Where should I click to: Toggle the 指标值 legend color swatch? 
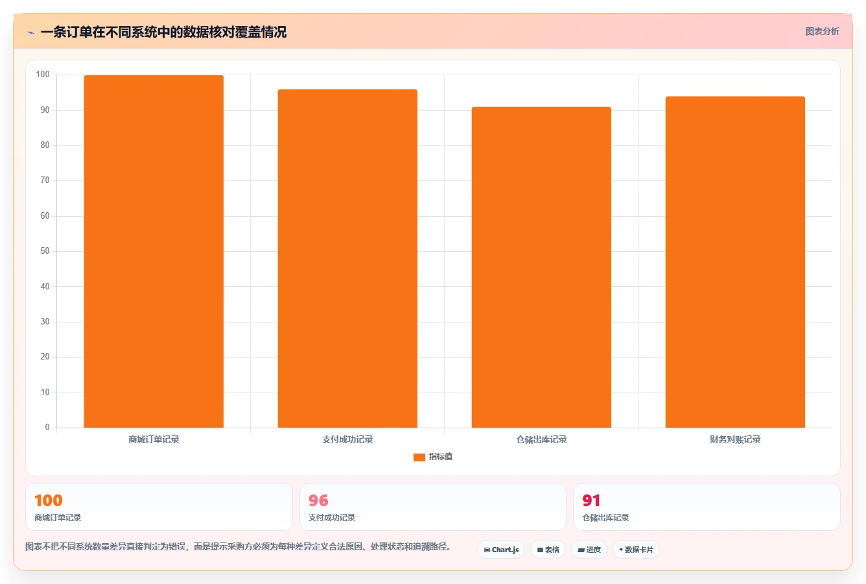click(x=419, y=457)
